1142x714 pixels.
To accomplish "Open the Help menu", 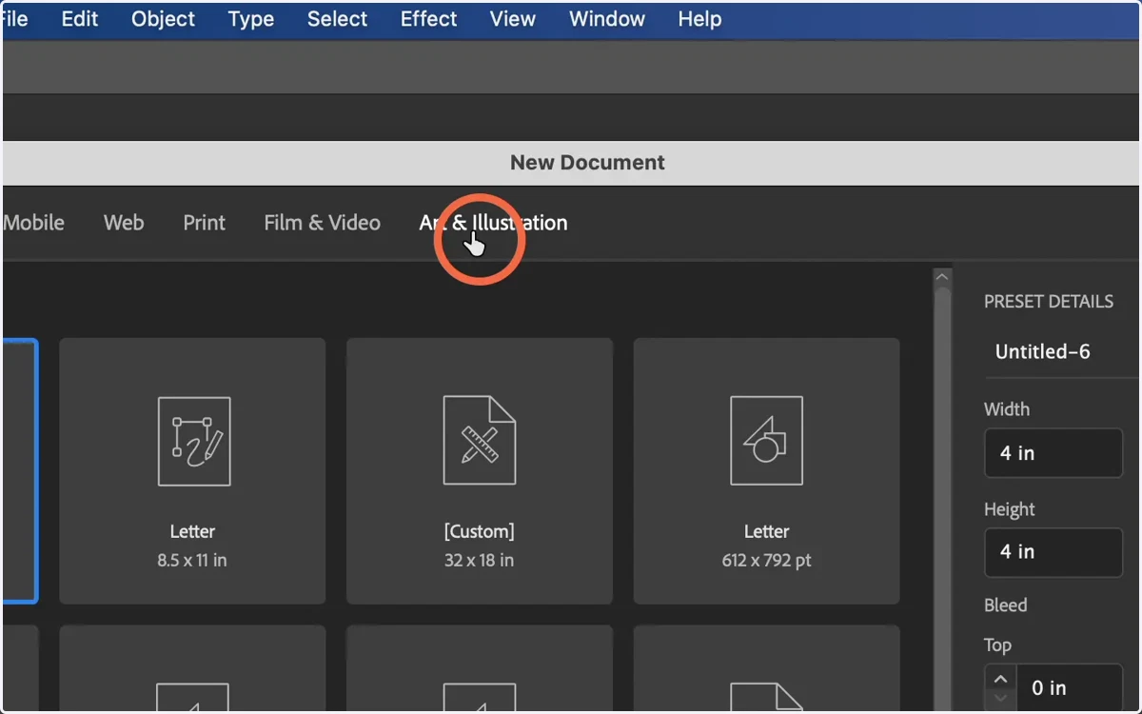I will tap(699, 19).
